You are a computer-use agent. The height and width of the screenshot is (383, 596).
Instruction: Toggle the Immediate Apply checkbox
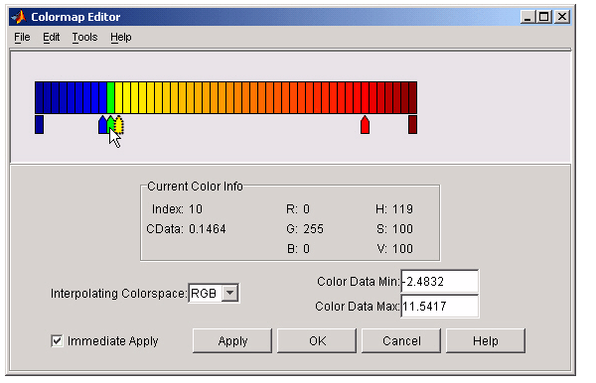(x=57, y=341)
